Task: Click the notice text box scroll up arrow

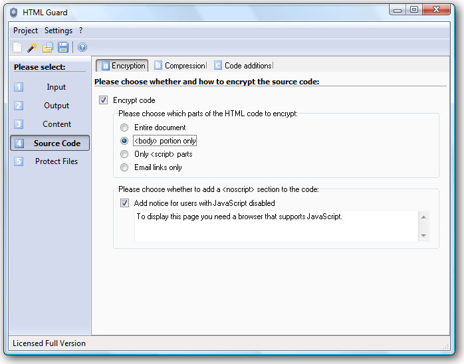Action: point(423,217)
